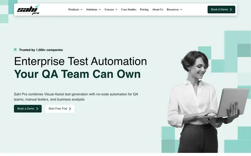Click the icon beside Trusted by 1,000+ companies
The height and width of the screenshot is (156, 251).
pos(15,50)
